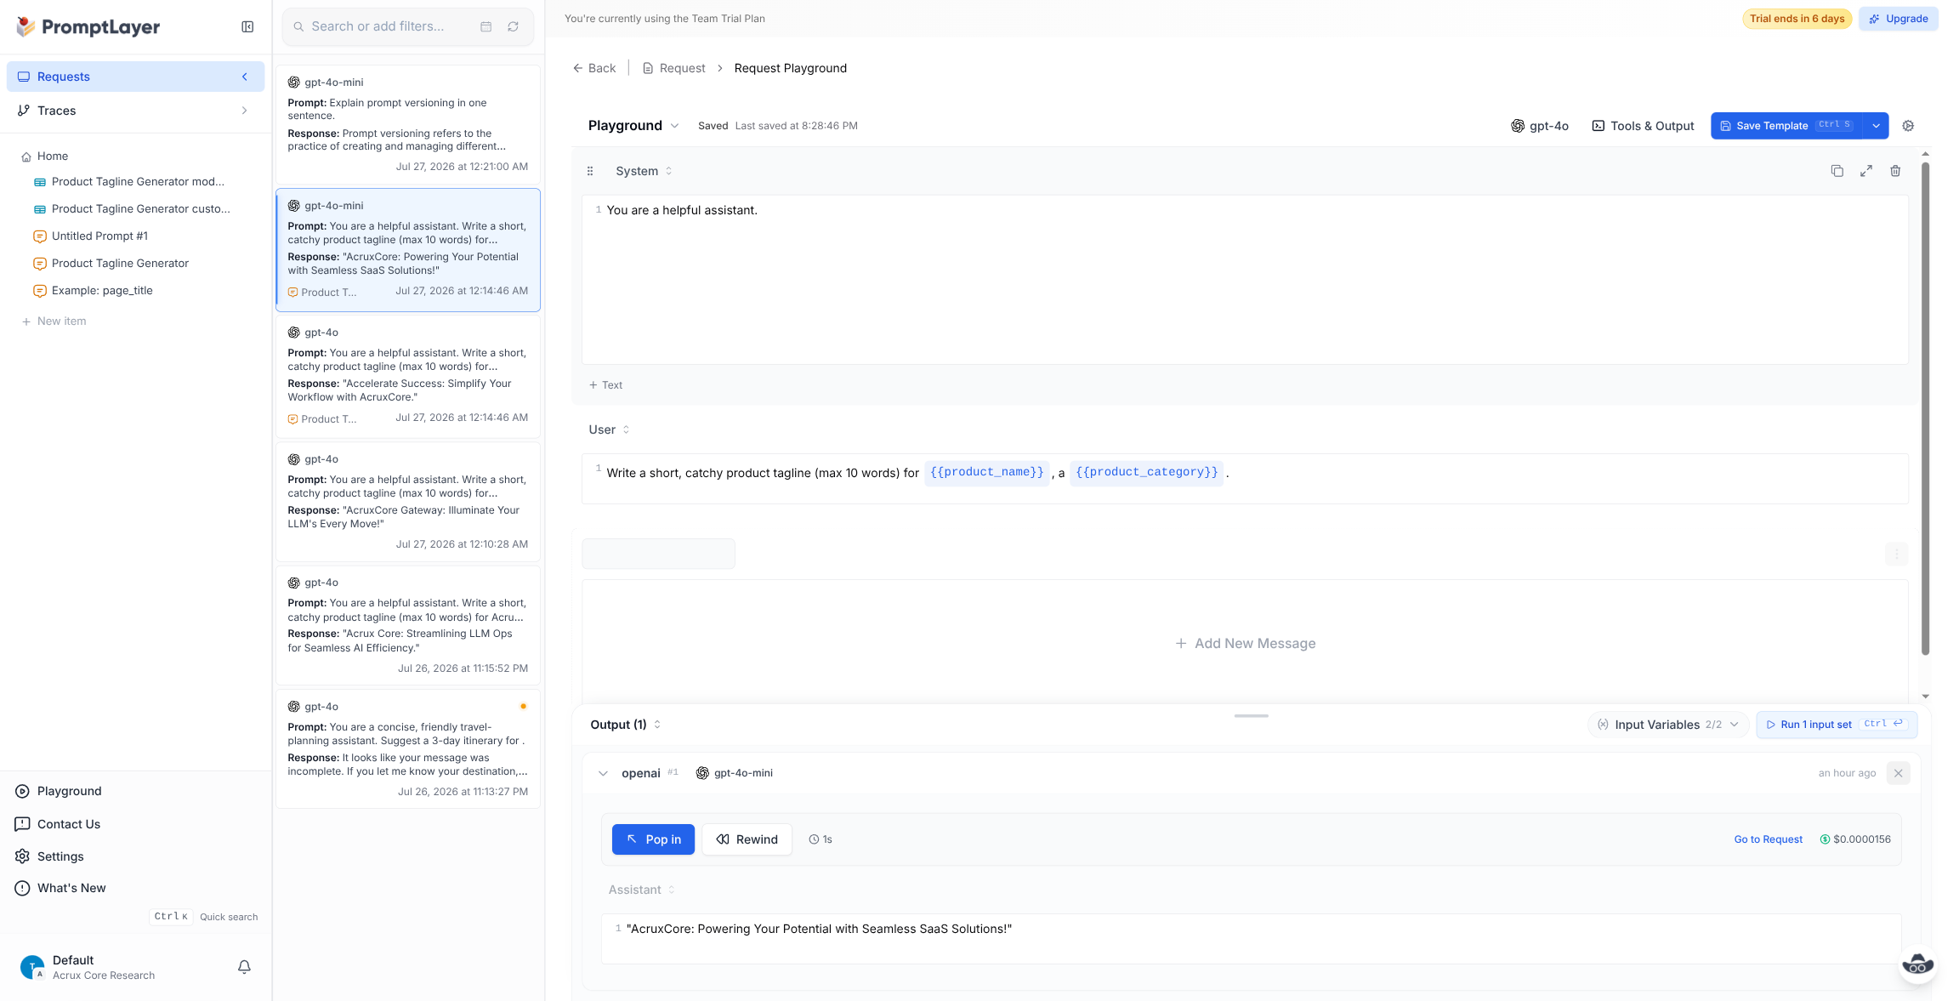The width and height of the screenshot is (1959, 1001).
Task: Collapse the openai output section
Action: [603, 773]
